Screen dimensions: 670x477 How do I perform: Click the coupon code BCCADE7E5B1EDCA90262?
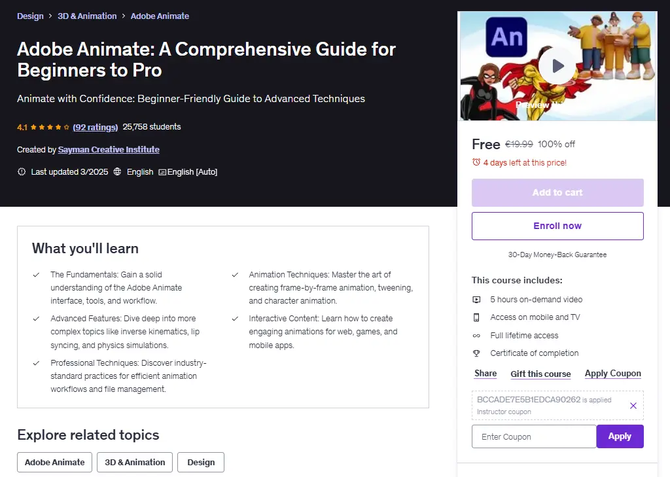coord(529,400)
